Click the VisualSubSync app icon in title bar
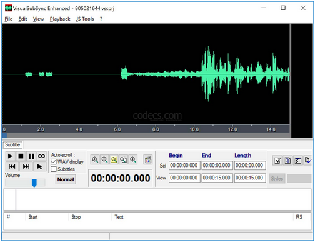The height and width of the screenshot is (242, 315). click(x=8, y=8)
